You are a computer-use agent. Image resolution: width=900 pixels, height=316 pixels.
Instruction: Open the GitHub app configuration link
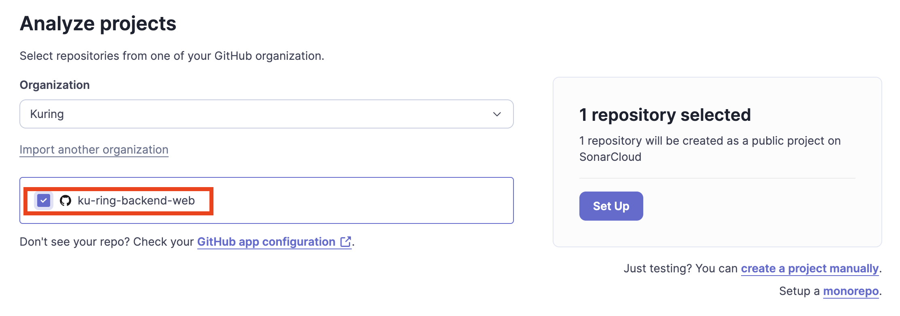266,242
